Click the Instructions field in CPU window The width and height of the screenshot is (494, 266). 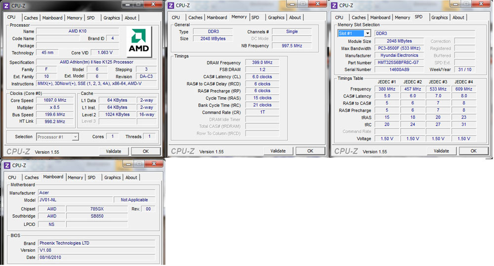96,84
